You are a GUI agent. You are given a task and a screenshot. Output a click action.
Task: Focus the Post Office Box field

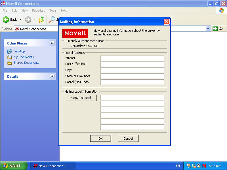[132, 64]
